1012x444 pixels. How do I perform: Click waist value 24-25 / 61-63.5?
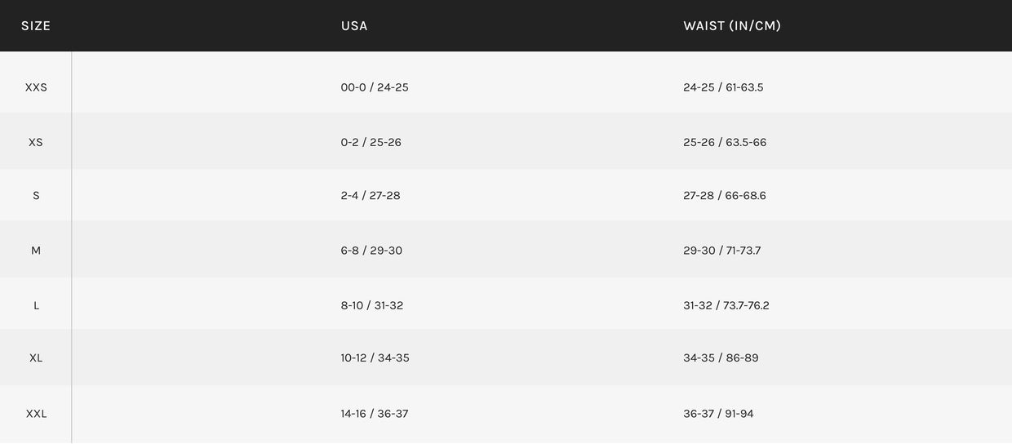point(723,87)
